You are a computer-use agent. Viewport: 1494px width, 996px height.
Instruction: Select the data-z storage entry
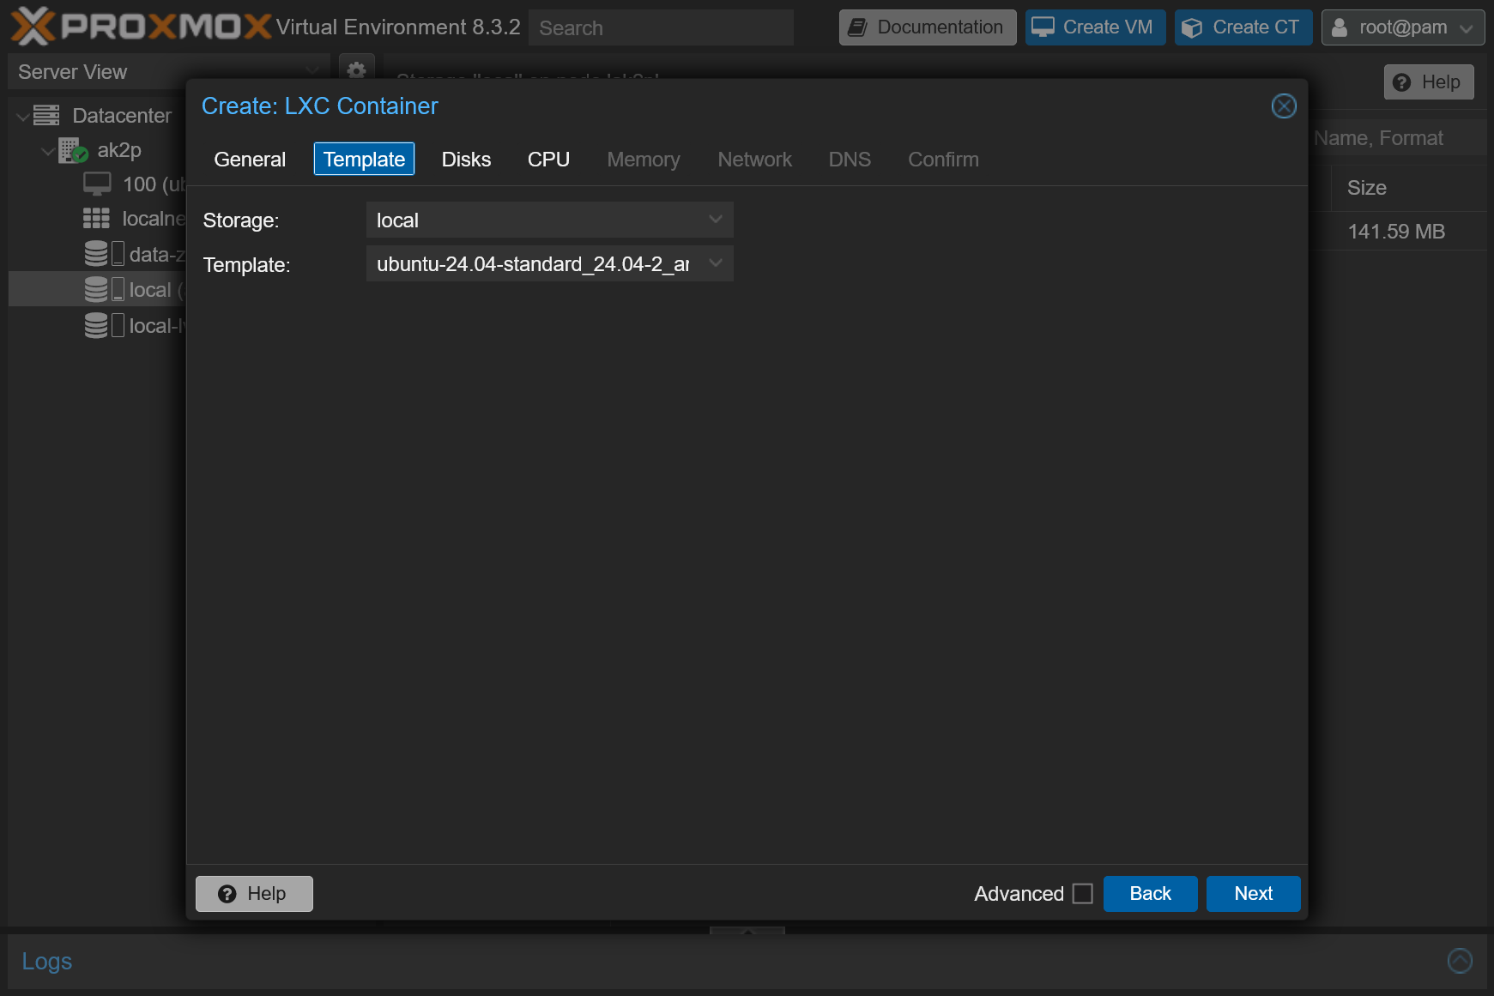tap(157, 255)
